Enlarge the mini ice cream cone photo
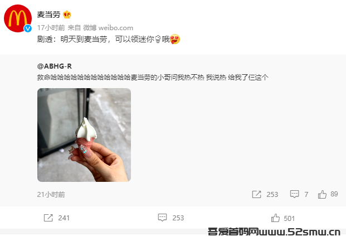The height and width of the screenshot is (241, 346). pyautogui.click(x=84, y=135)
